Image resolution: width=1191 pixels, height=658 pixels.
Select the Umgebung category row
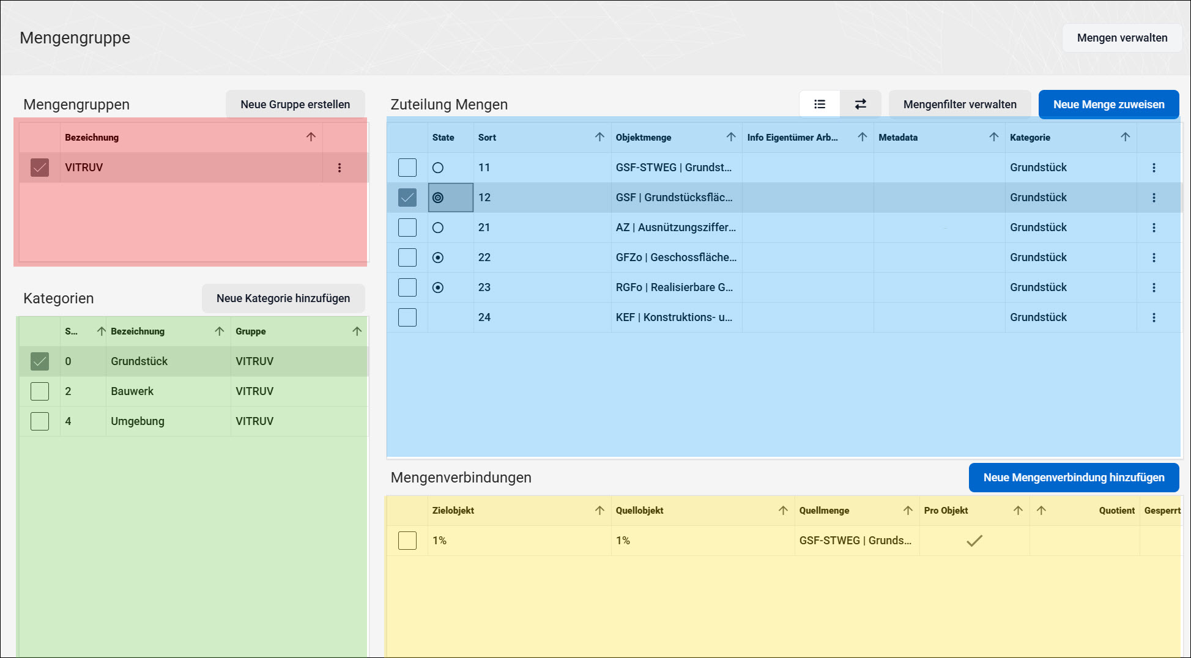click(x=193, y=421)
